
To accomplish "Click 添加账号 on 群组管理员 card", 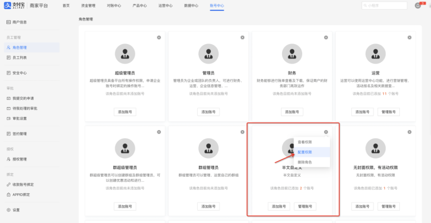I will point(209,206).
